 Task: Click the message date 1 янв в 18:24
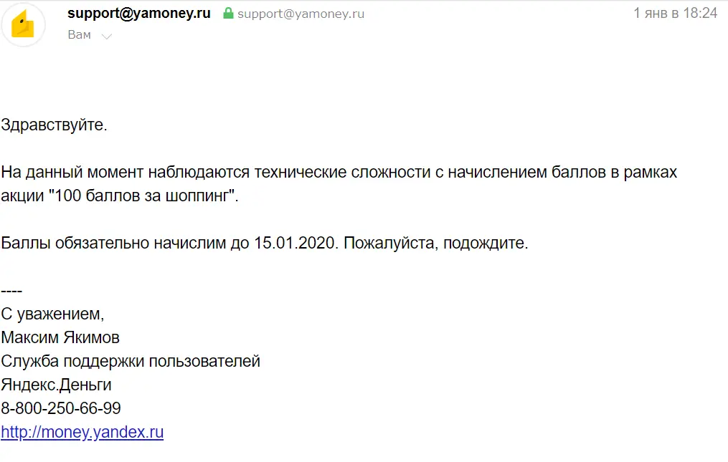676,13
